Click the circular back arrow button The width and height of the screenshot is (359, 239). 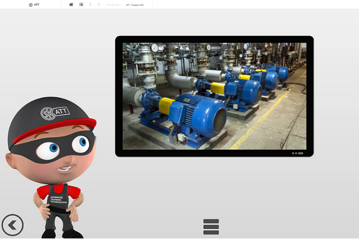point(12,225)
